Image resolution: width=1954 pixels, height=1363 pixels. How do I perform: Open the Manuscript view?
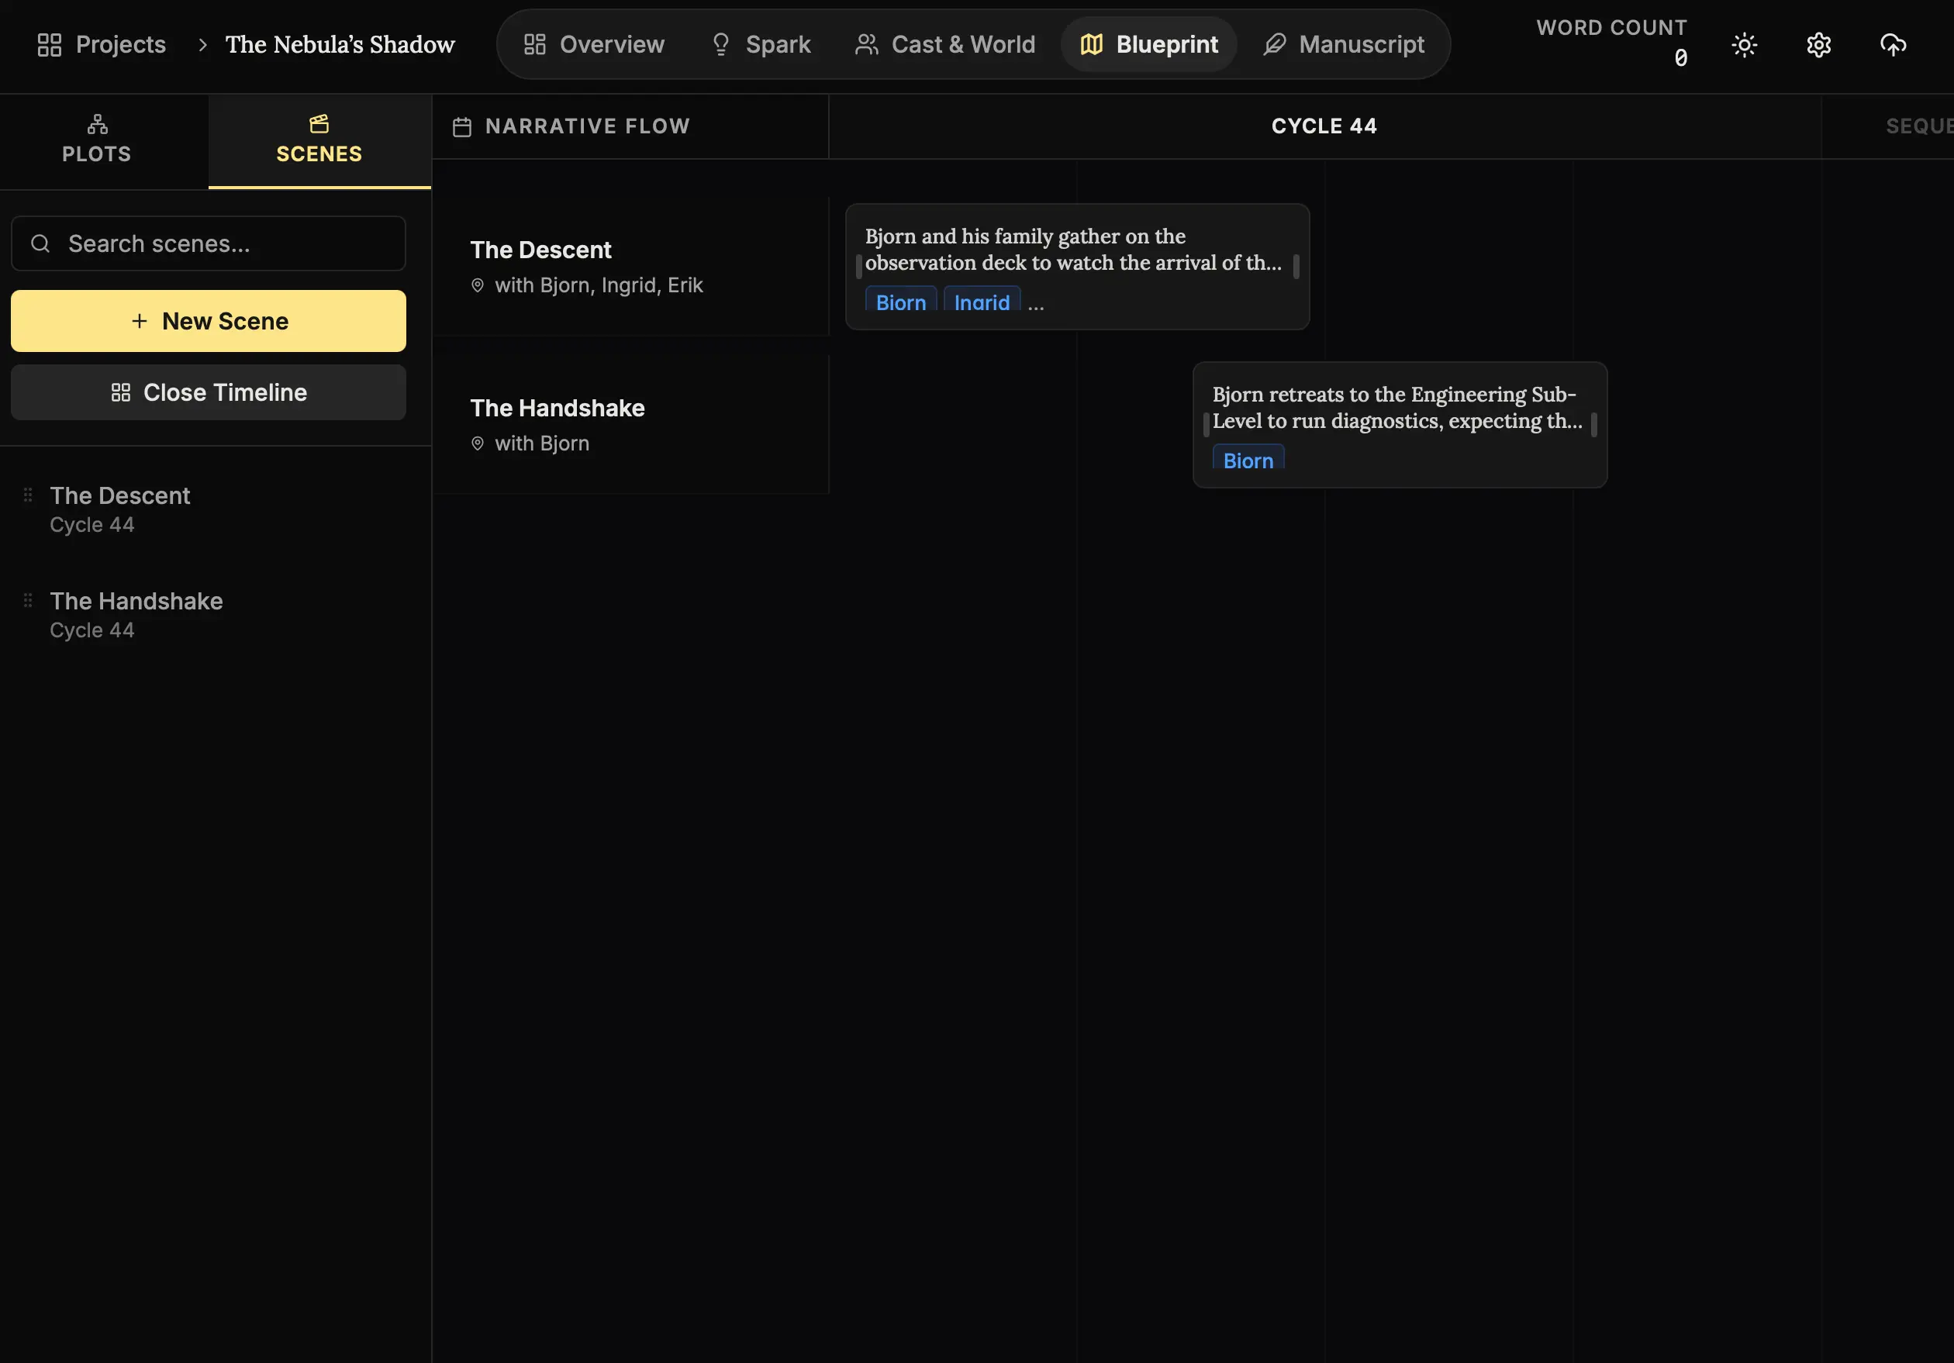[1344, 44]
